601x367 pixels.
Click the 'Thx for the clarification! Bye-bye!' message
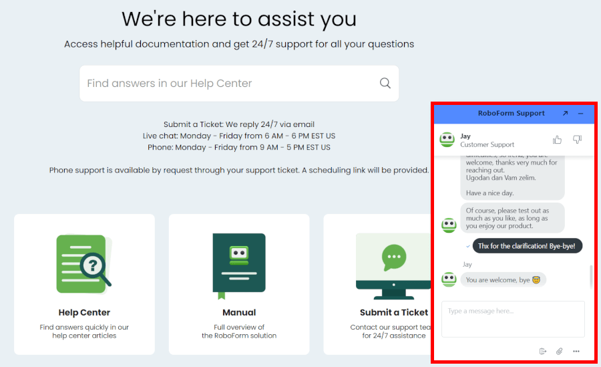pos(527,246)
